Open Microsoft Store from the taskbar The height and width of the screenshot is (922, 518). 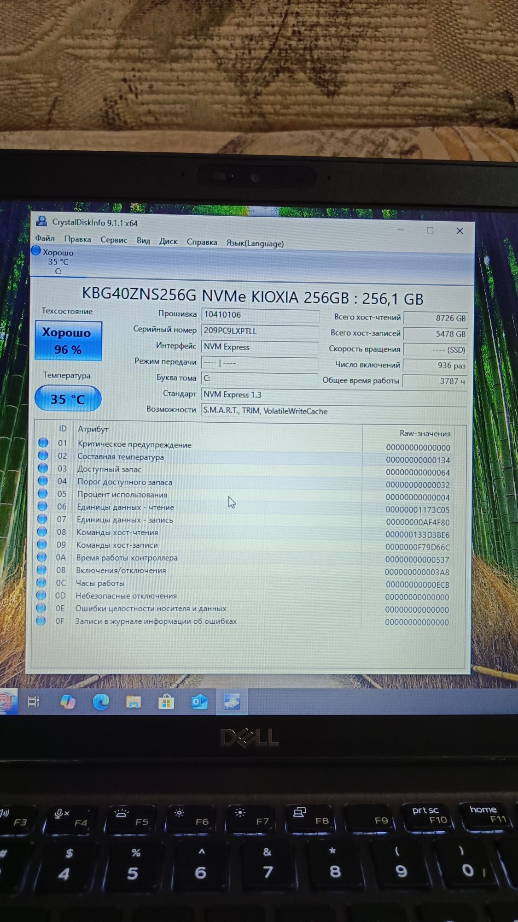click(x=166, y=702)
